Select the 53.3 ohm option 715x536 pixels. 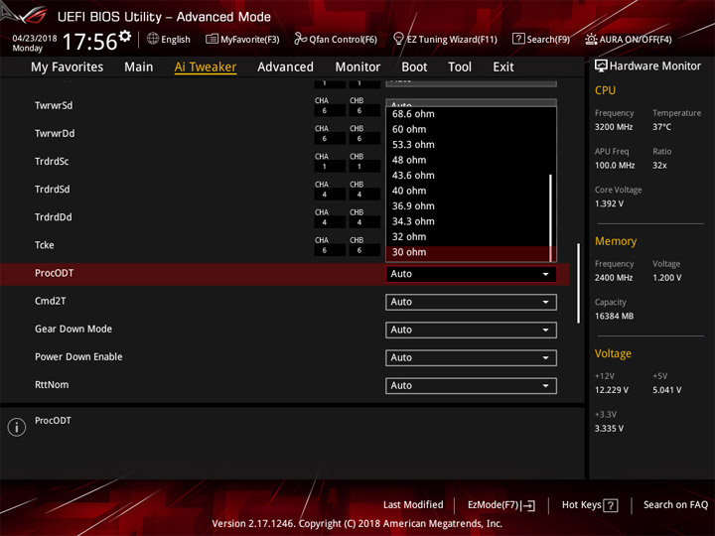[468, 145]
